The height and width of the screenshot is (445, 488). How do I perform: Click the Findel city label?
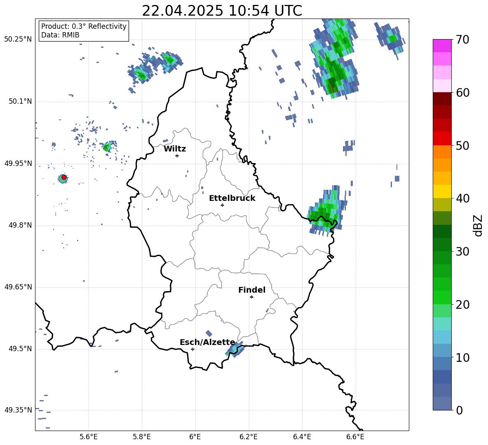click(252, 290)
